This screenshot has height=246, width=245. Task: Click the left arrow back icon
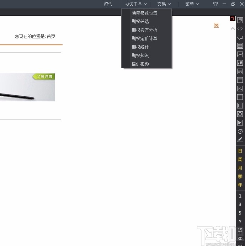[x=240, y=37]
